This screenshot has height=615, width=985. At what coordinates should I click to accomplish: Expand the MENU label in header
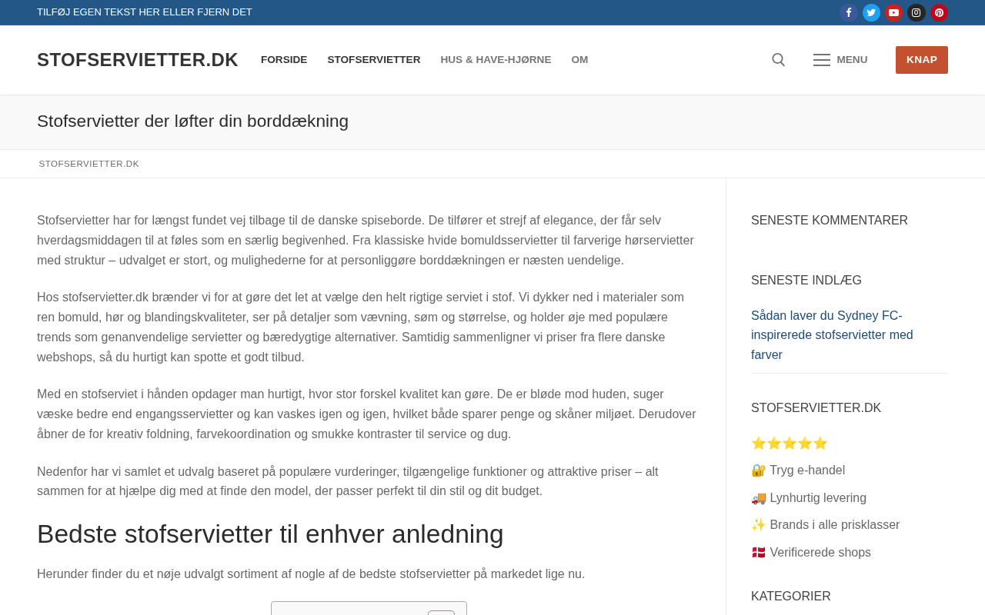(852, 60)
